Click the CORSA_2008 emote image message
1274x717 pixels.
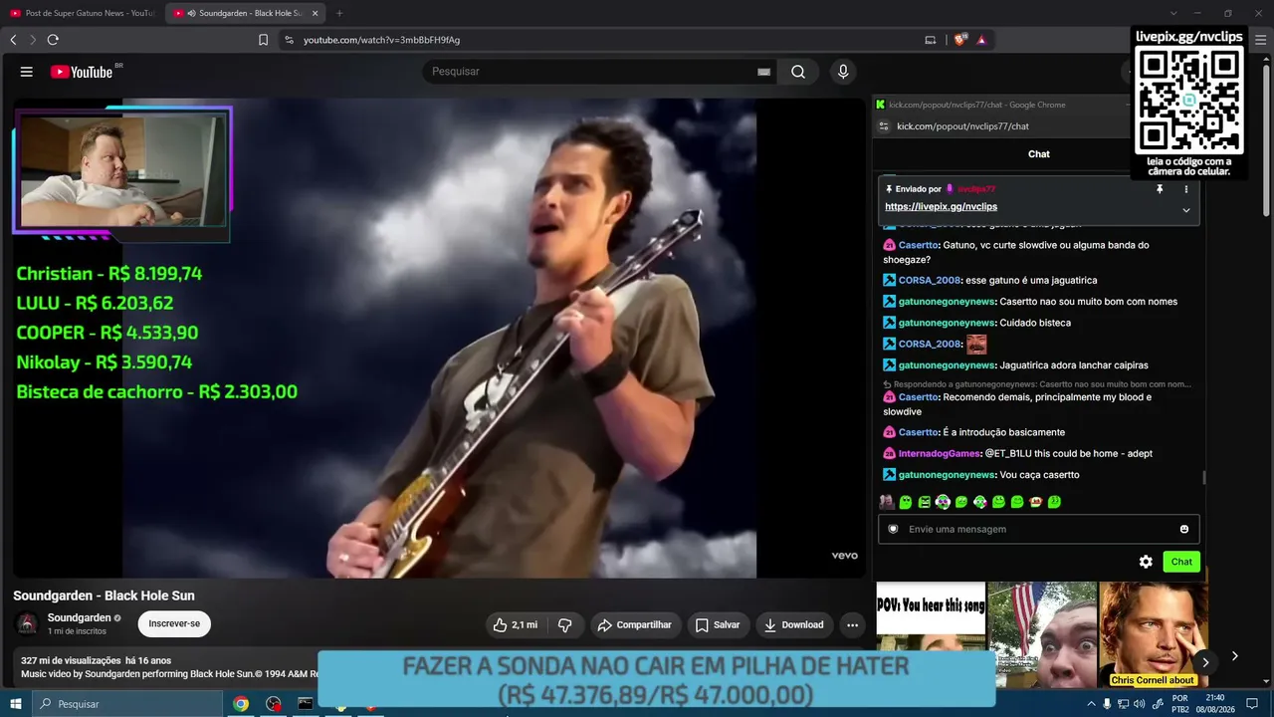(976, 344)
